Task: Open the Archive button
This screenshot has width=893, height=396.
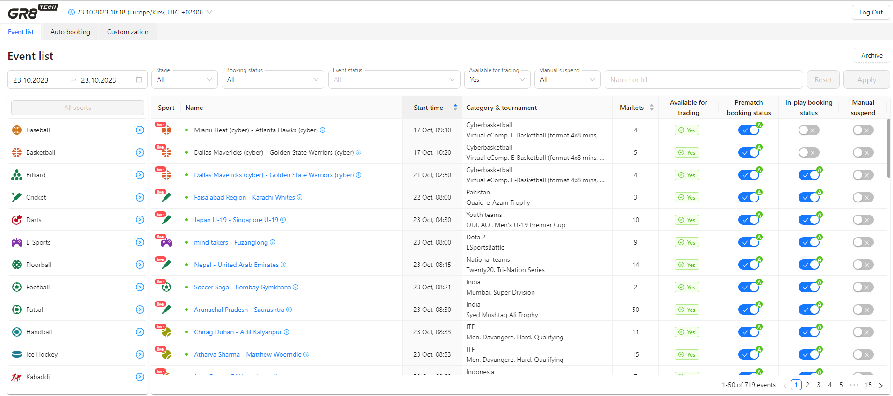Action: click(872, 55)
